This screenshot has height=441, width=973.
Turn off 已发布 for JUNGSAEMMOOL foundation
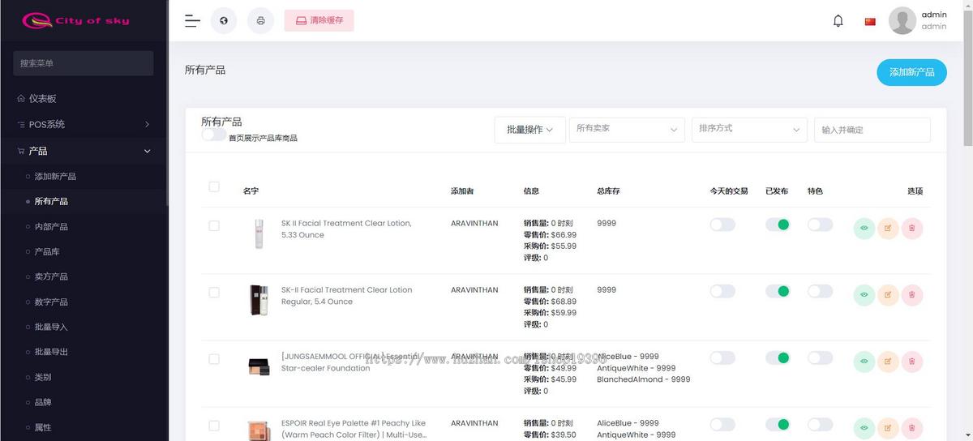pyautogui.click(x=778, y=358)
